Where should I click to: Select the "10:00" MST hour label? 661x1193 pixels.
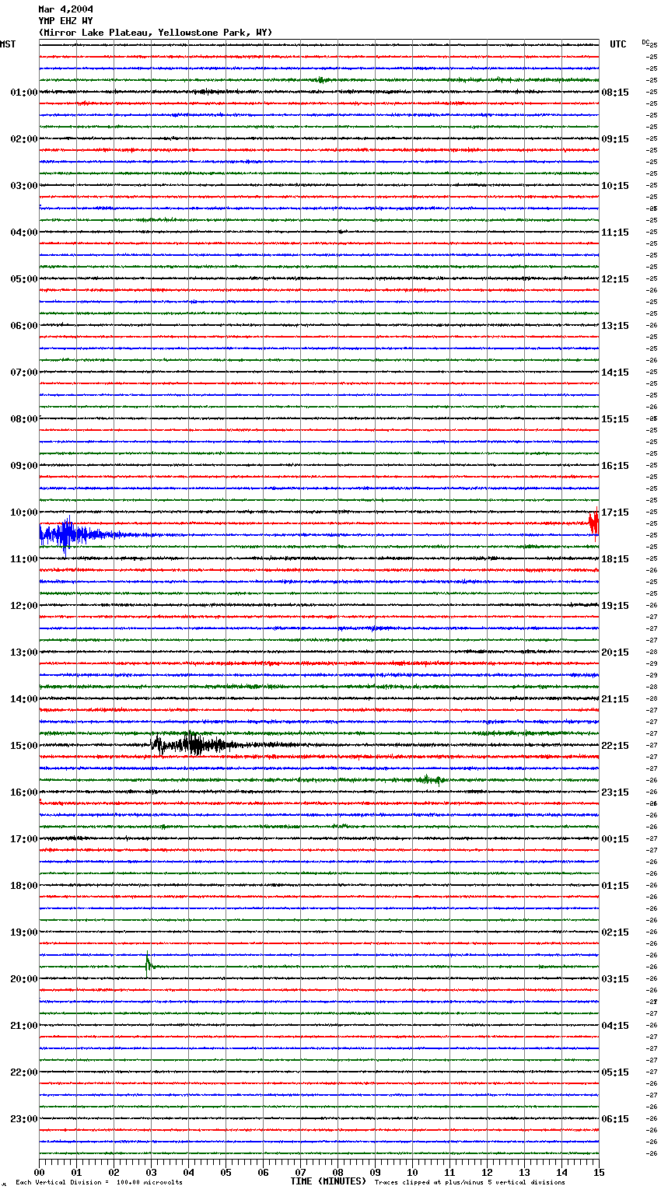pyautogui.click(x=24, y=513)
